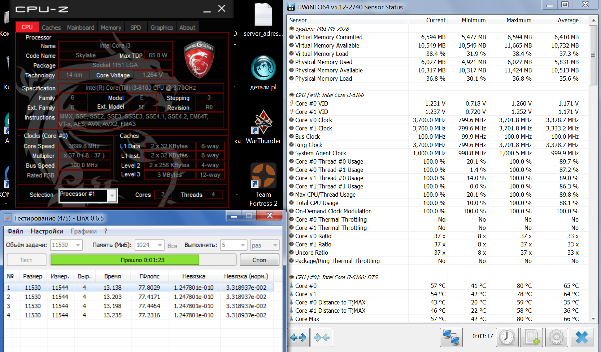The image size is (601, 352).
Task: Close sensors with the blue X toolbar icon
Action: tap(582, 337)
